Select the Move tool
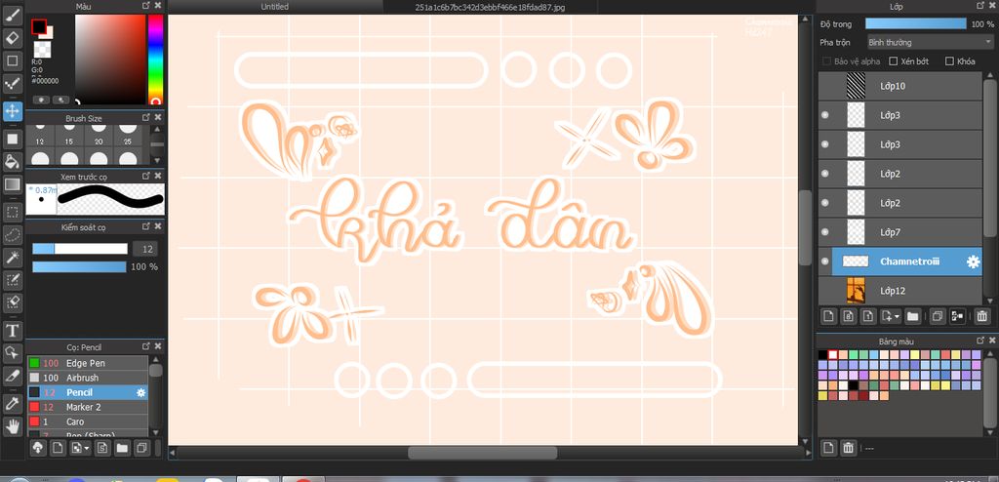The image size is (999, 482). (12, 111)
